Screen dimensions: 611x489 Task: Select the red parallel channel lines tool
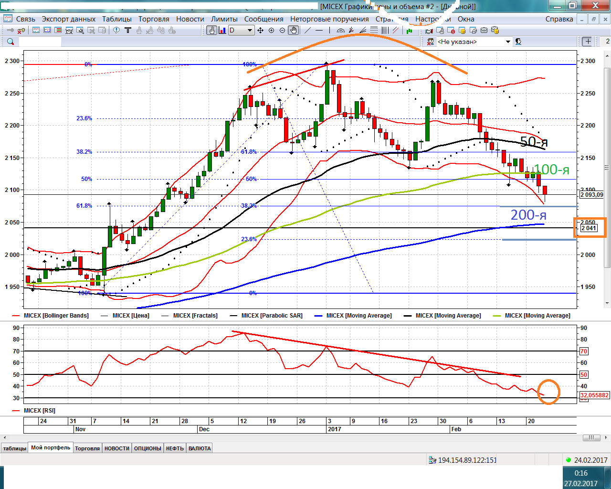pos(396,30)
